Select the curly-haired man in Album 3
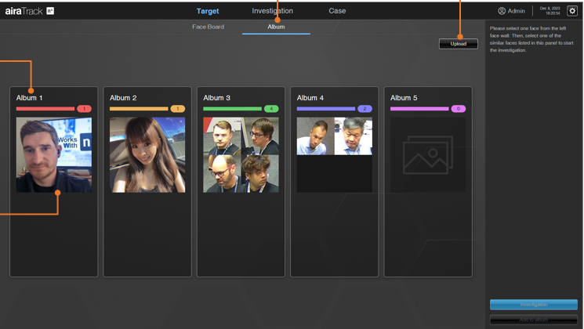 260,174
